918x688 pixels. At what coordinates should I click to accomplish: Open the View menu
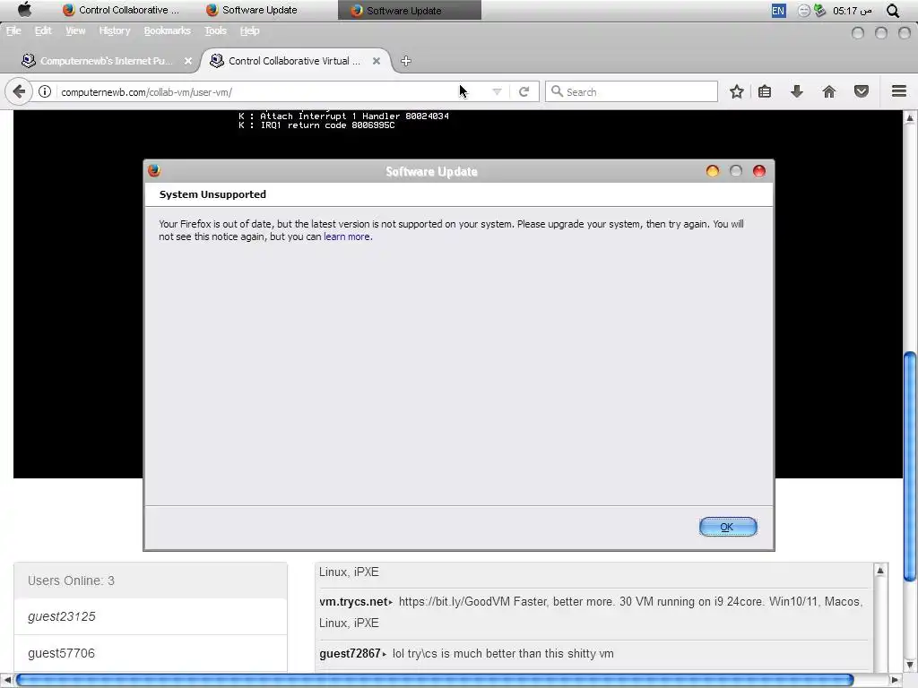(x=75, y=30)
